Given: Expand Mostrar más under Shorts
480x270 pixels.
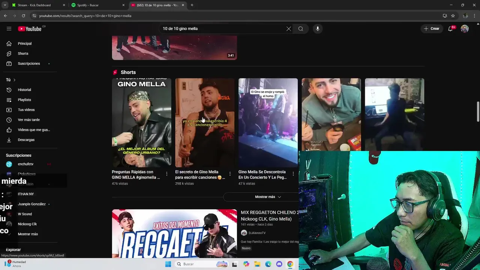Looking at the screenshot, I should point(268,196).
